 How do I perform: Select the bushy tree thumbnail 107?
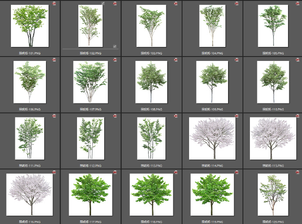pos(91,82)
